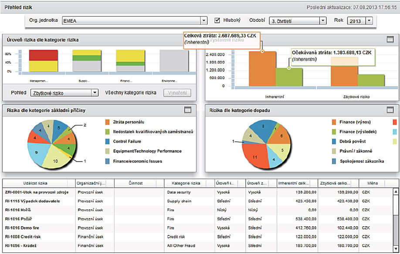Open the Pohled Zbytkové riziko dropdown
The height and width of the screenshot is (254, 400).
(64, 93)
